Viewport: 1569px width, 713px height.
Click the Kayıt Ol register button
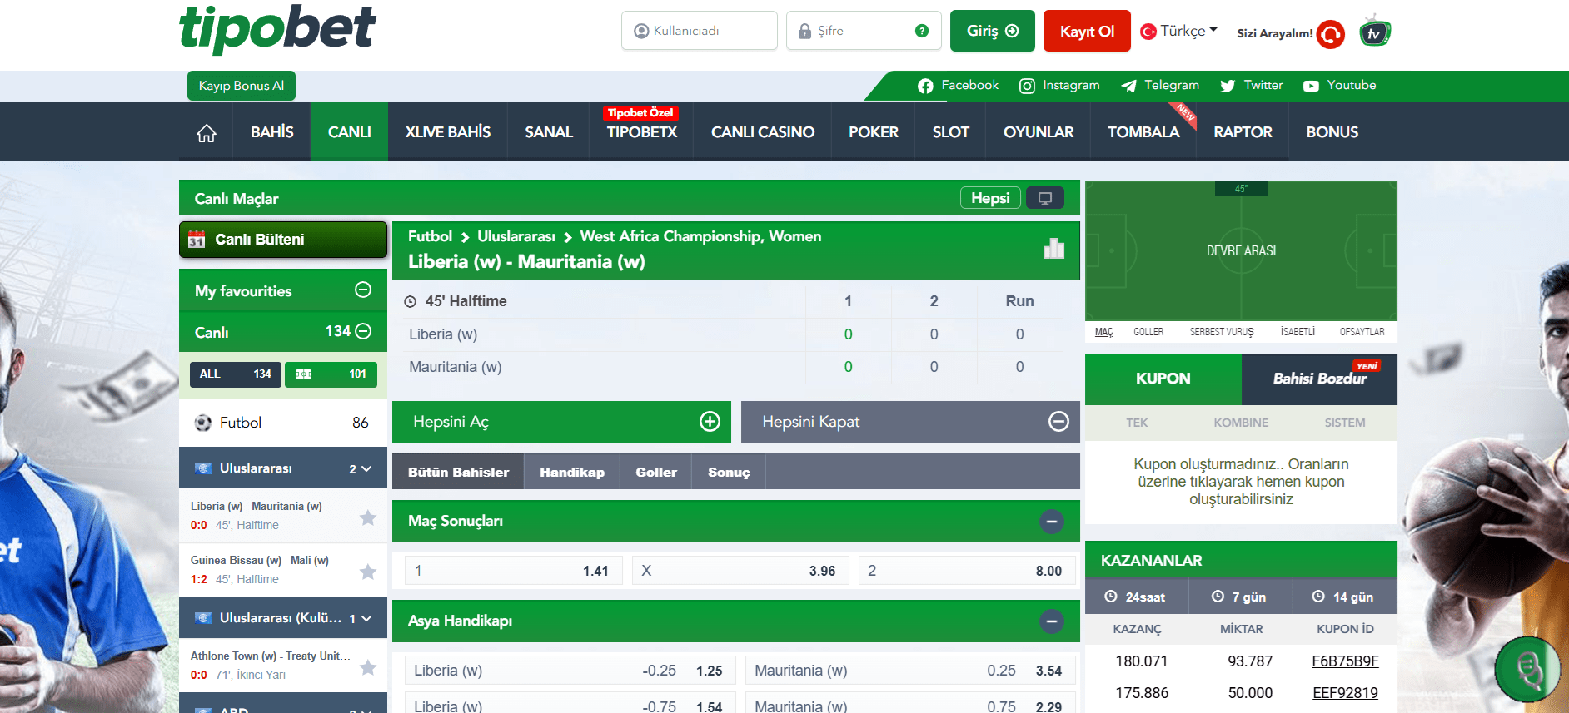[x=1086, y=31]
